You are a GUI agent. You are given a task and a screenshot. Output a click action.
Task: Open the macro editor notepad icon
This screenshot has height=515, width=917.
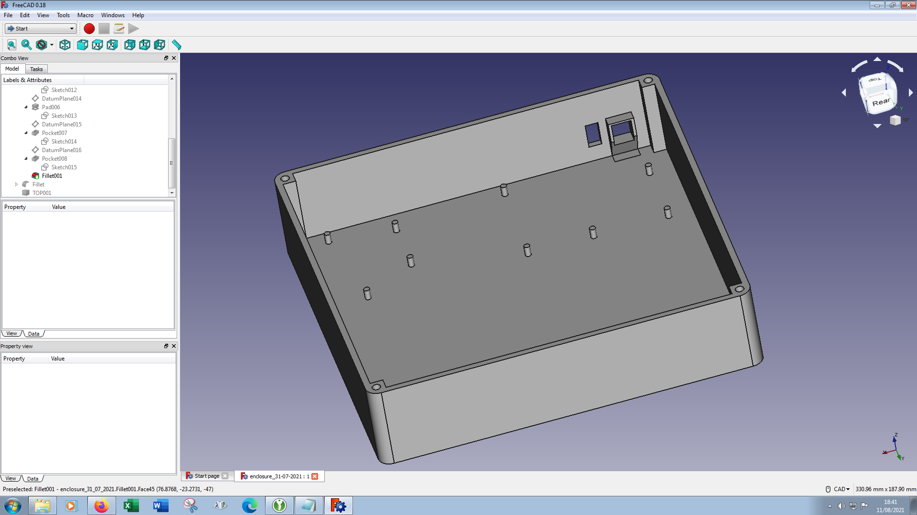tap(119, 29)
